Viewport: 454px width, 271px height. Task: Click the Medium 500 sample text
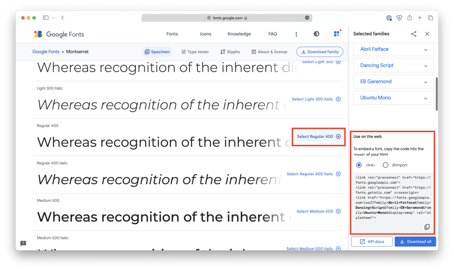click(165, 217)
